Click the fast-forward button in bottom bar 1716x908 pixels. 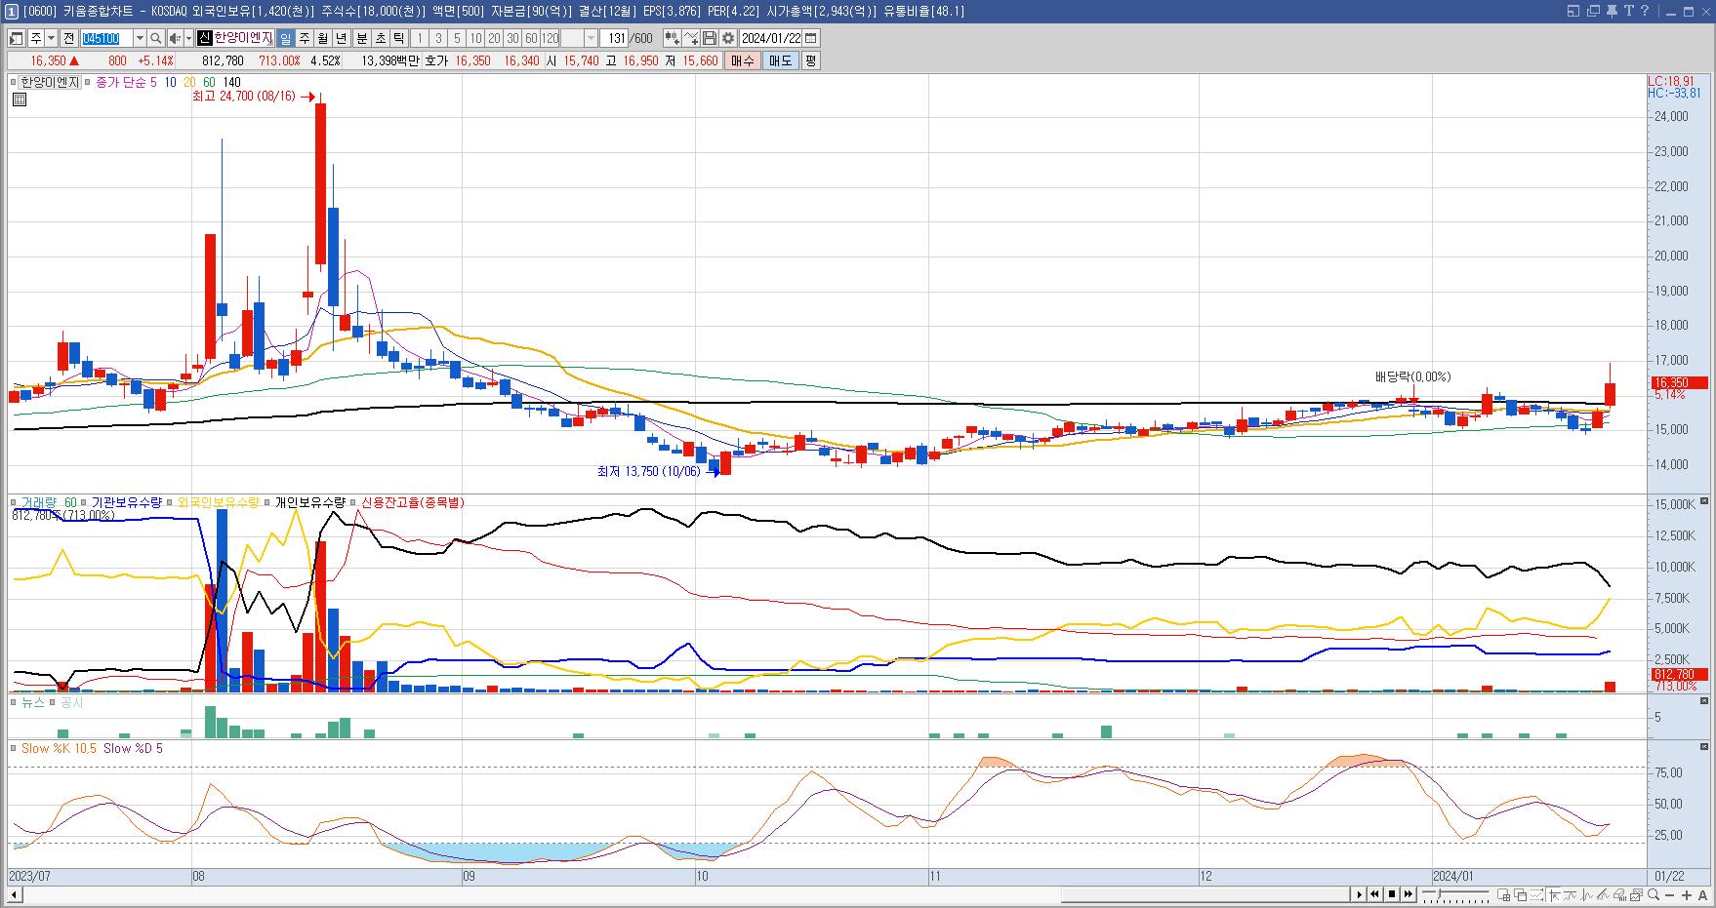1409,894
